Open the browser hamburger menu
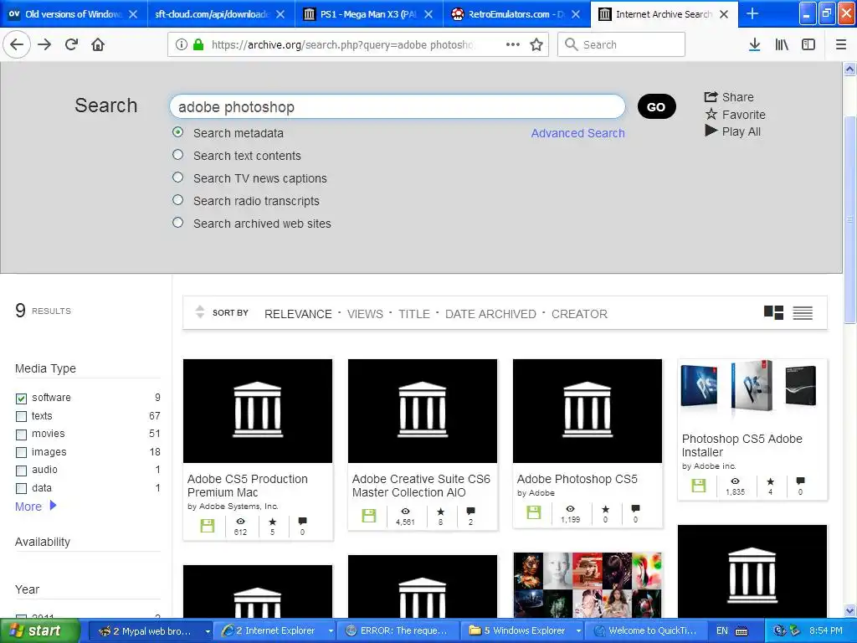Image resolution: width=857 pixels, height=643 pixels. 841,44
